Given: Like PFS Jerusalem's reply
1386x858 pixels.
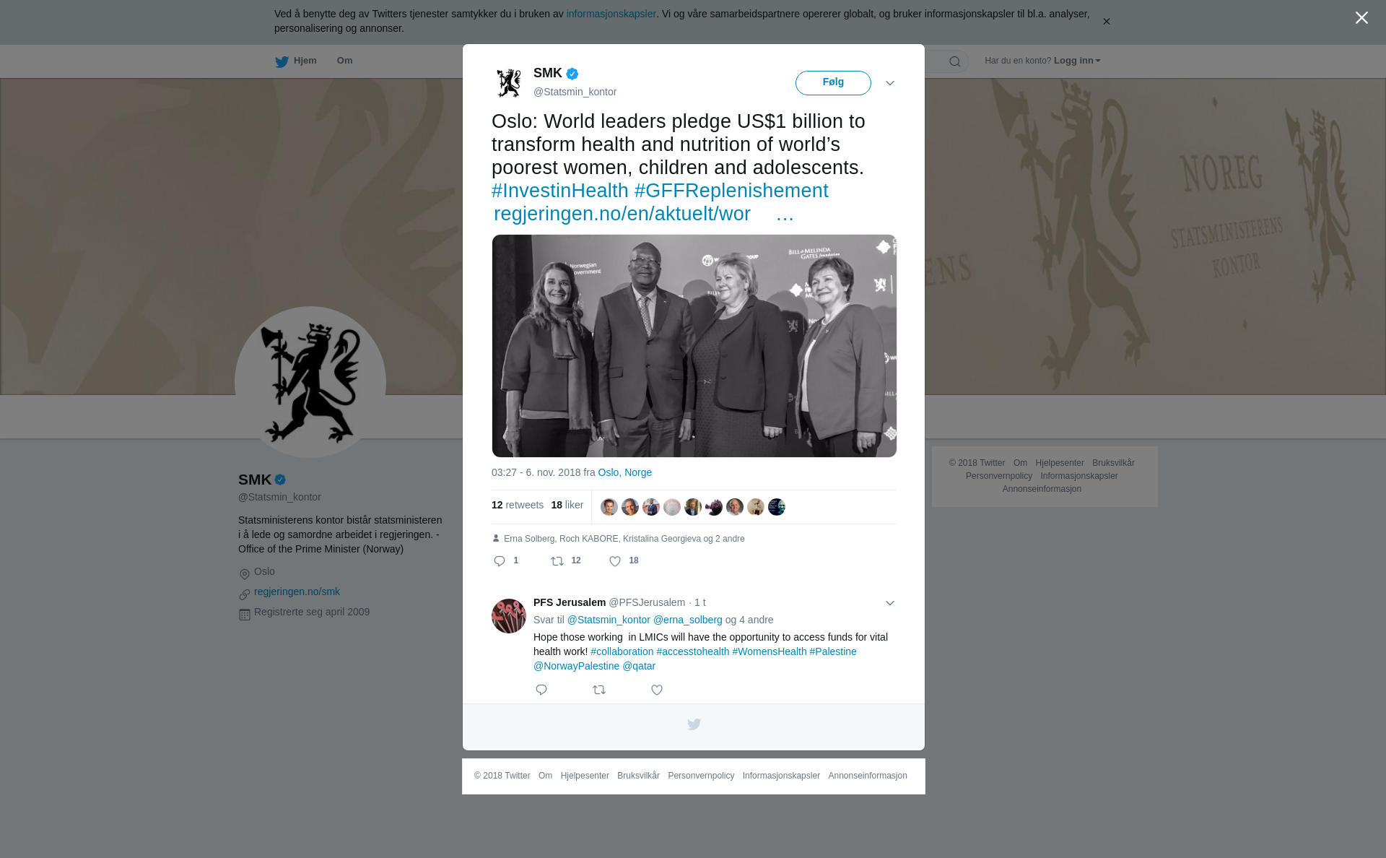Looking at the screenshot, I should coord(657,690).
